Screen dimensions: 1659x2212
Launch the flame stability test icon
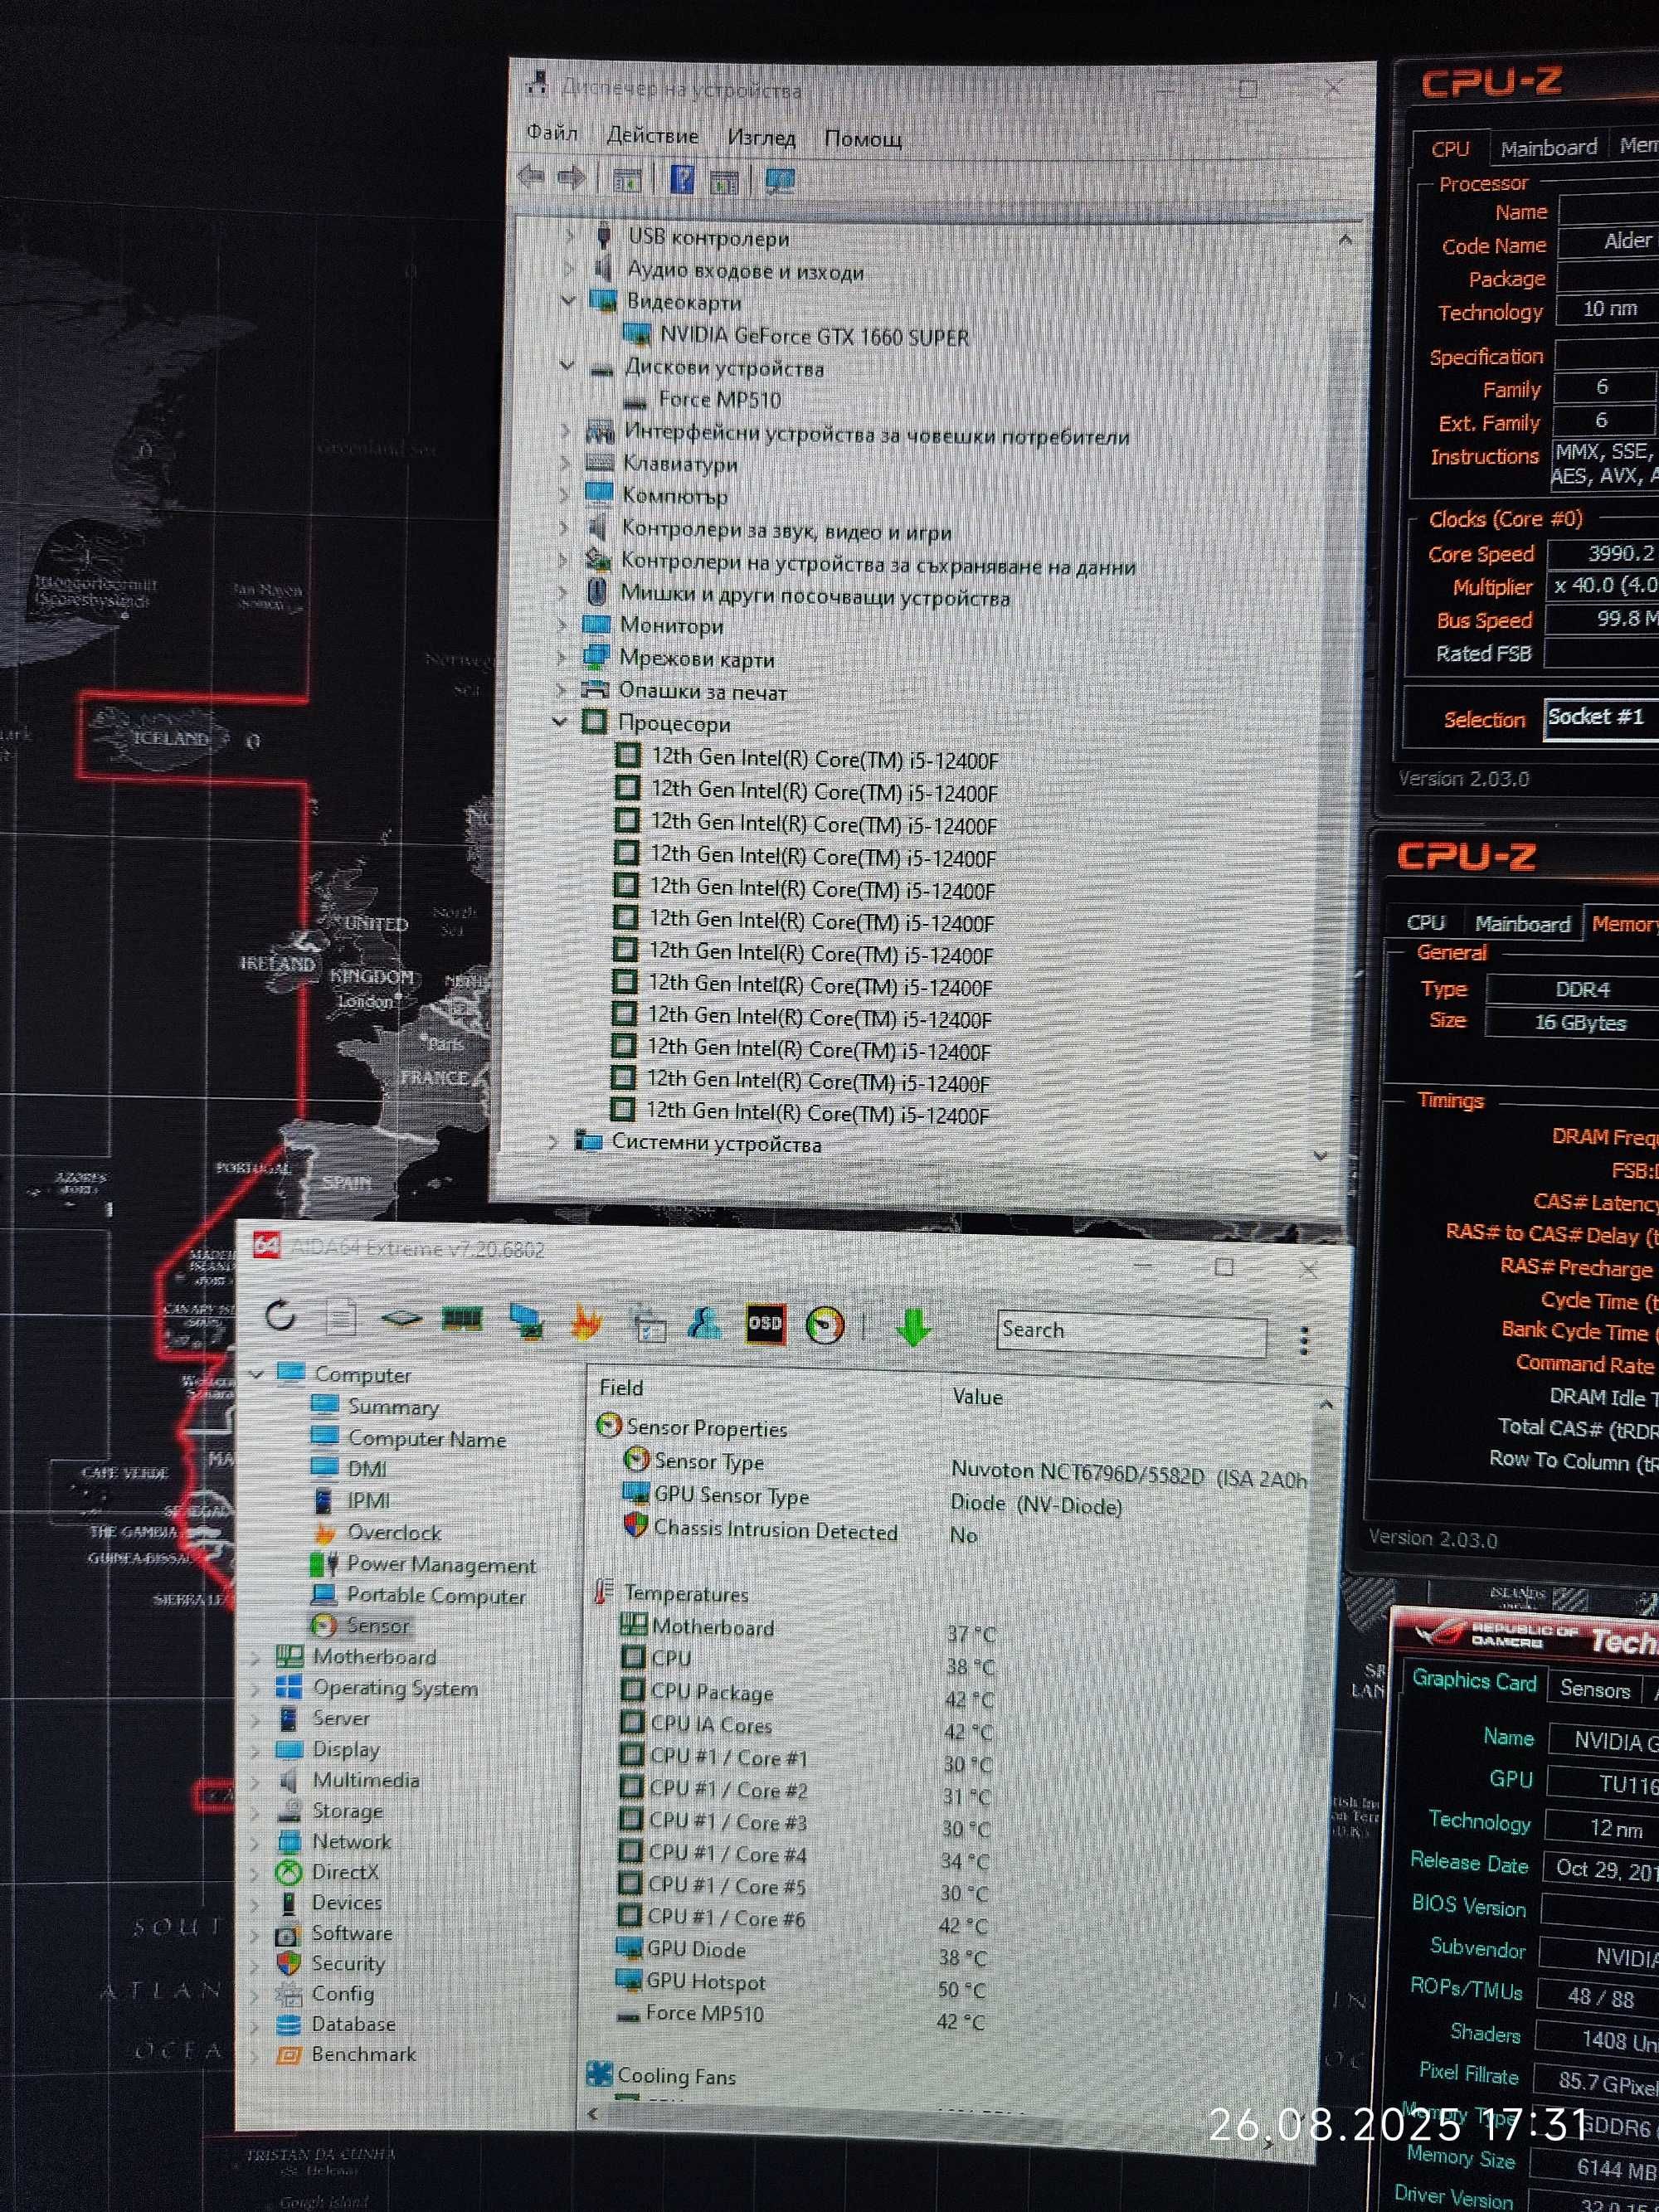586,1322
